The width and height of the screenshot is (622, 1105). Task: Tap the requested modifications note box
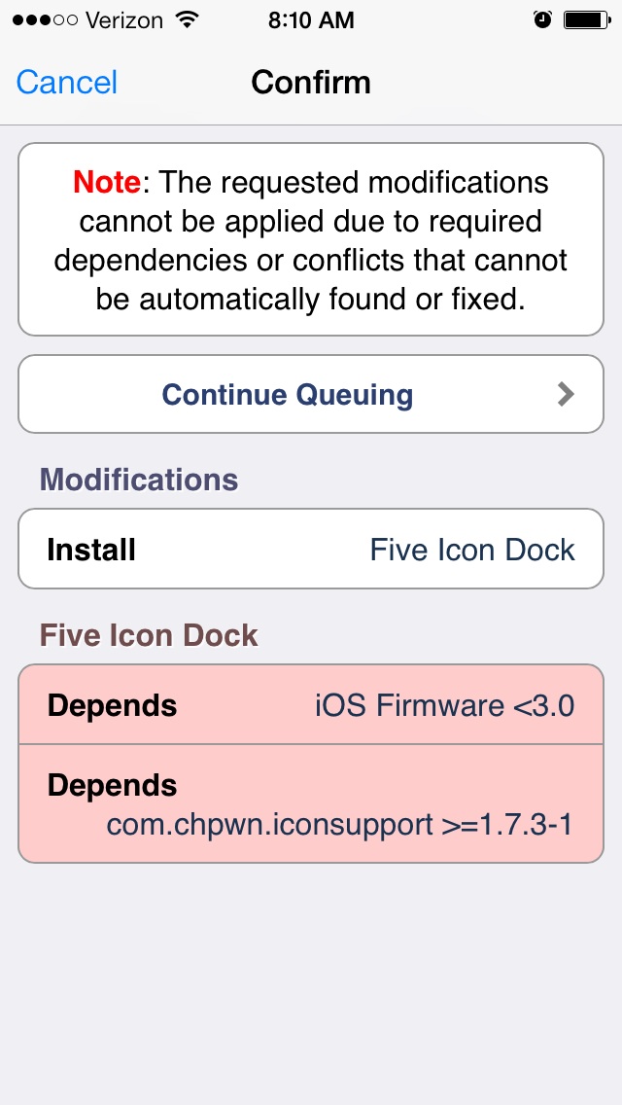(311, 239)
